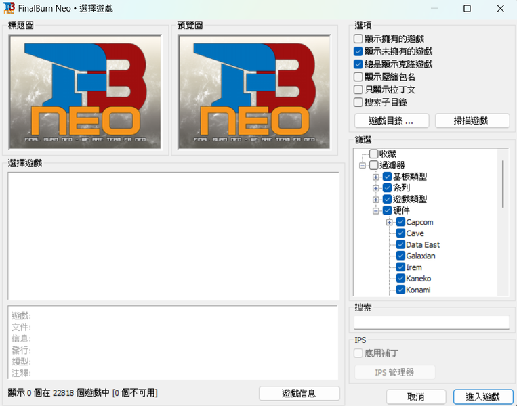Check the 只顯示拉丁文 option
517x406 pixels.
click(358, 89)
